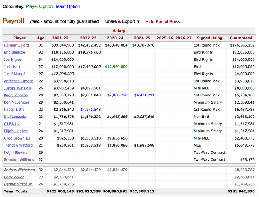Select Didi Louzada's Non Bird cell
259x197 pixels.
click(201, 117)
